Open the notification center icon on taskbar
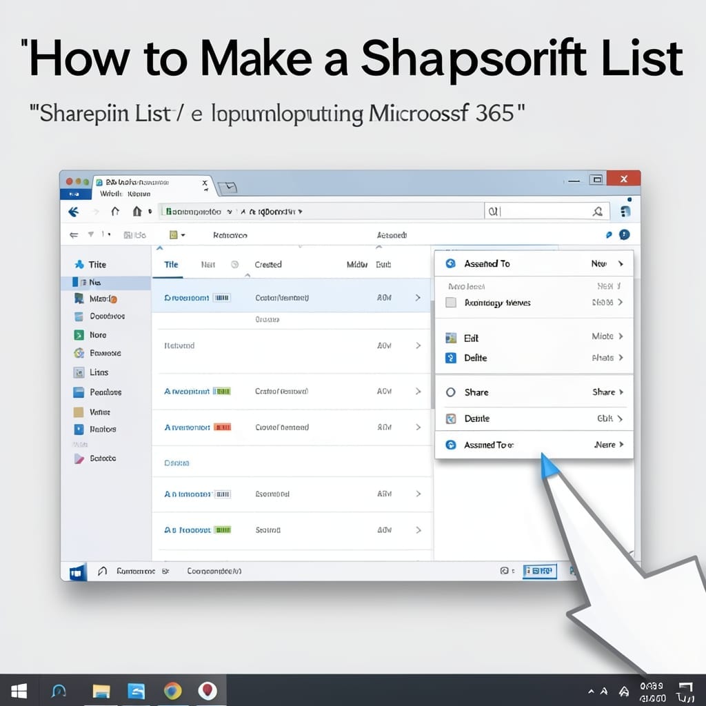The image size is (706, 706). (685, 692)
